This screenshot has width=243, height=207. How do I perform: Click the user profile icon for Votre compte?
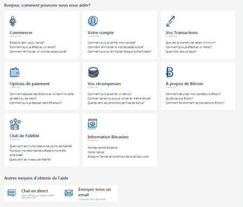tap(93, 21)
